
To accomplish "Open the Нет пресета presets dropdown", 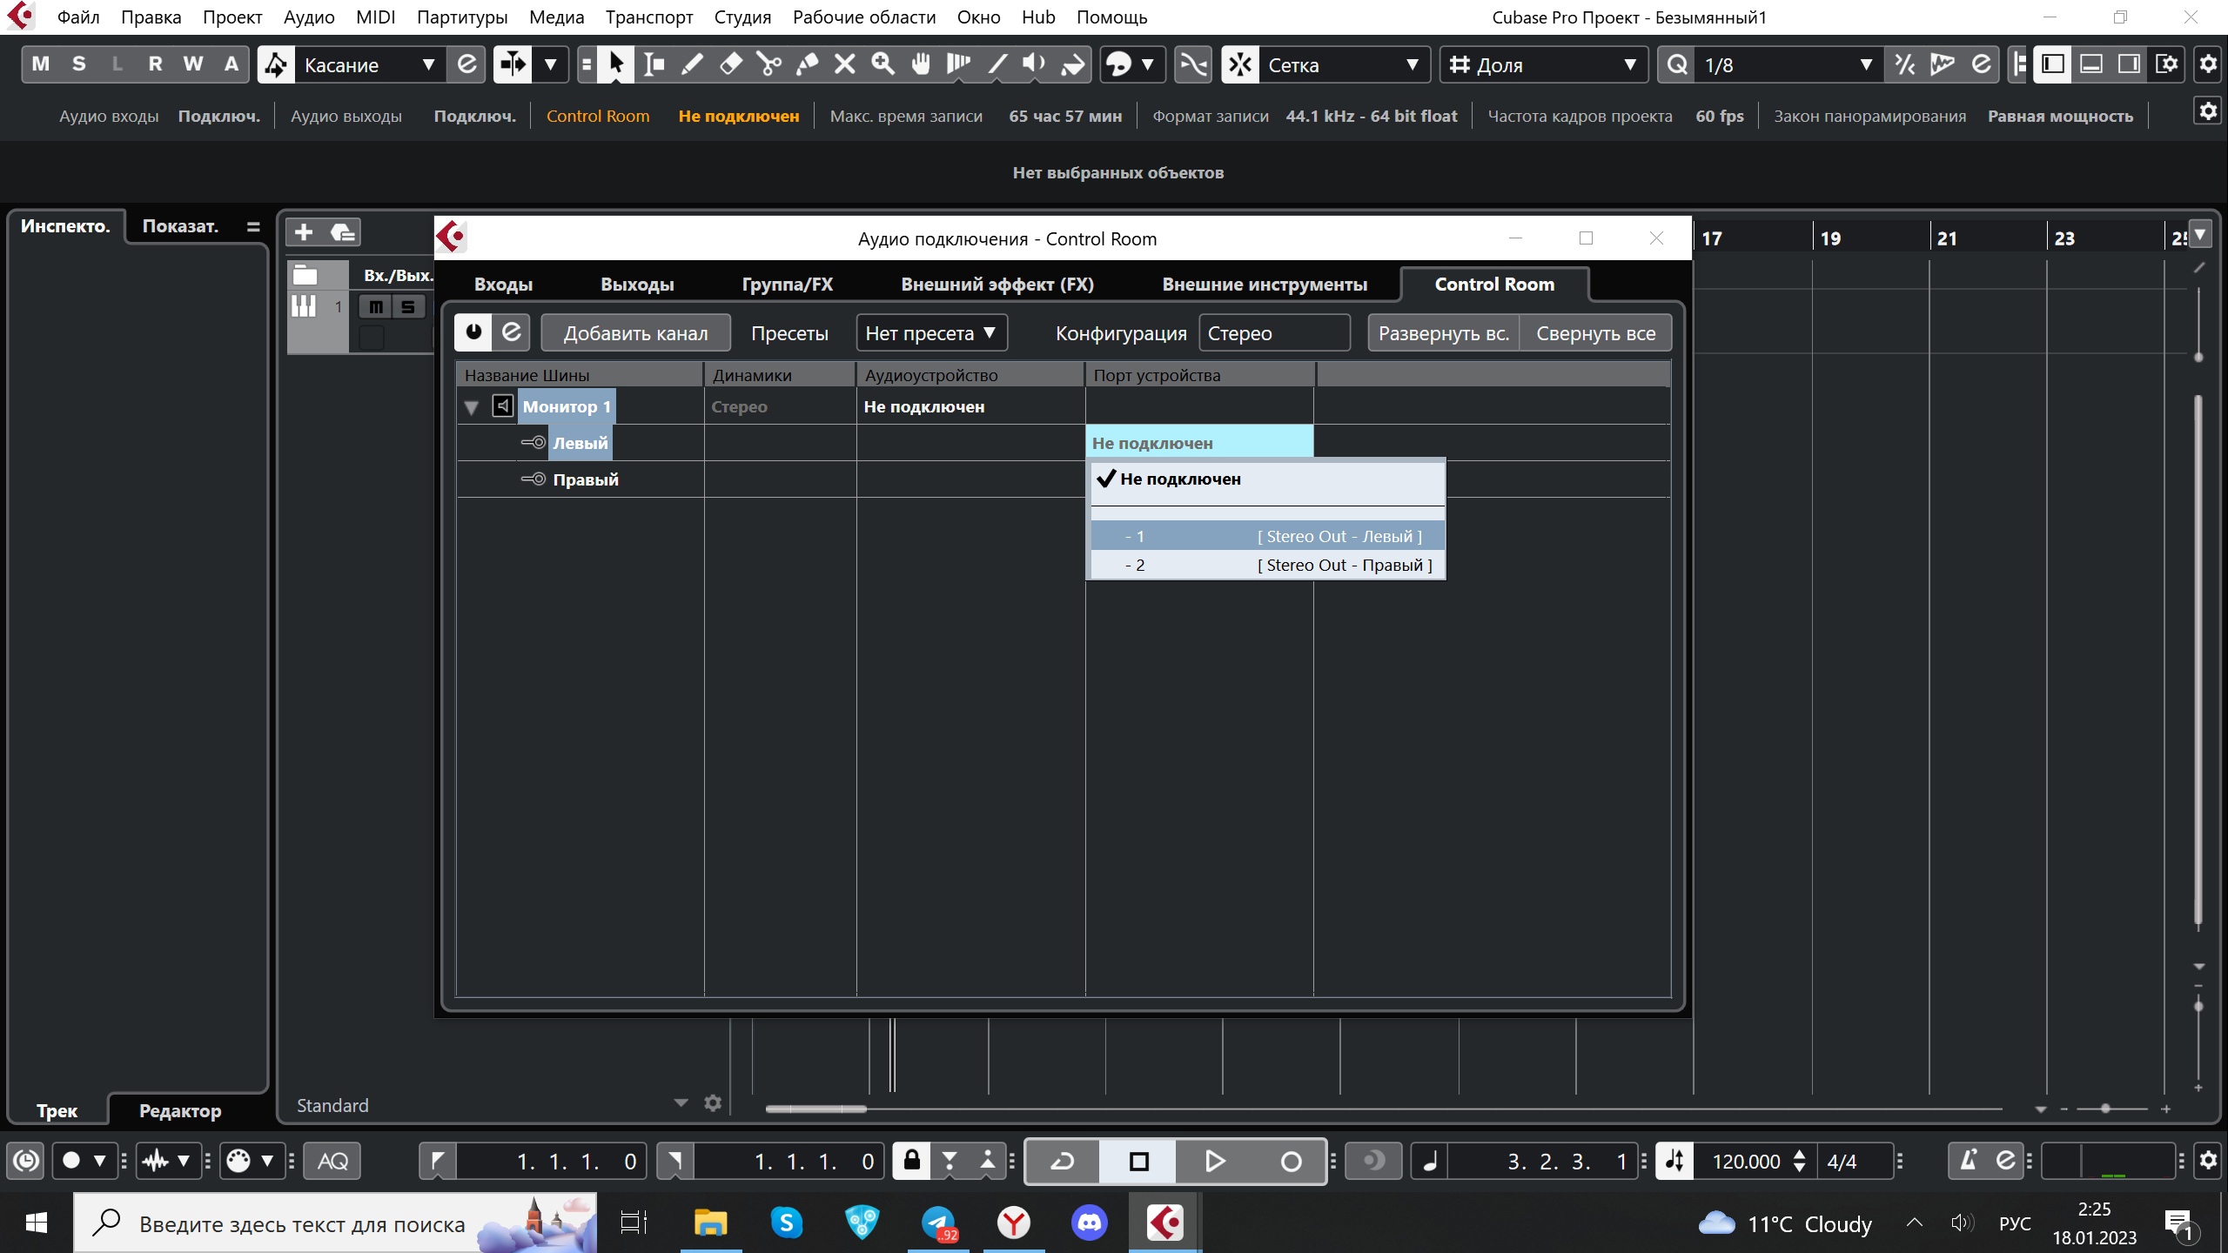I will (930, 333).
